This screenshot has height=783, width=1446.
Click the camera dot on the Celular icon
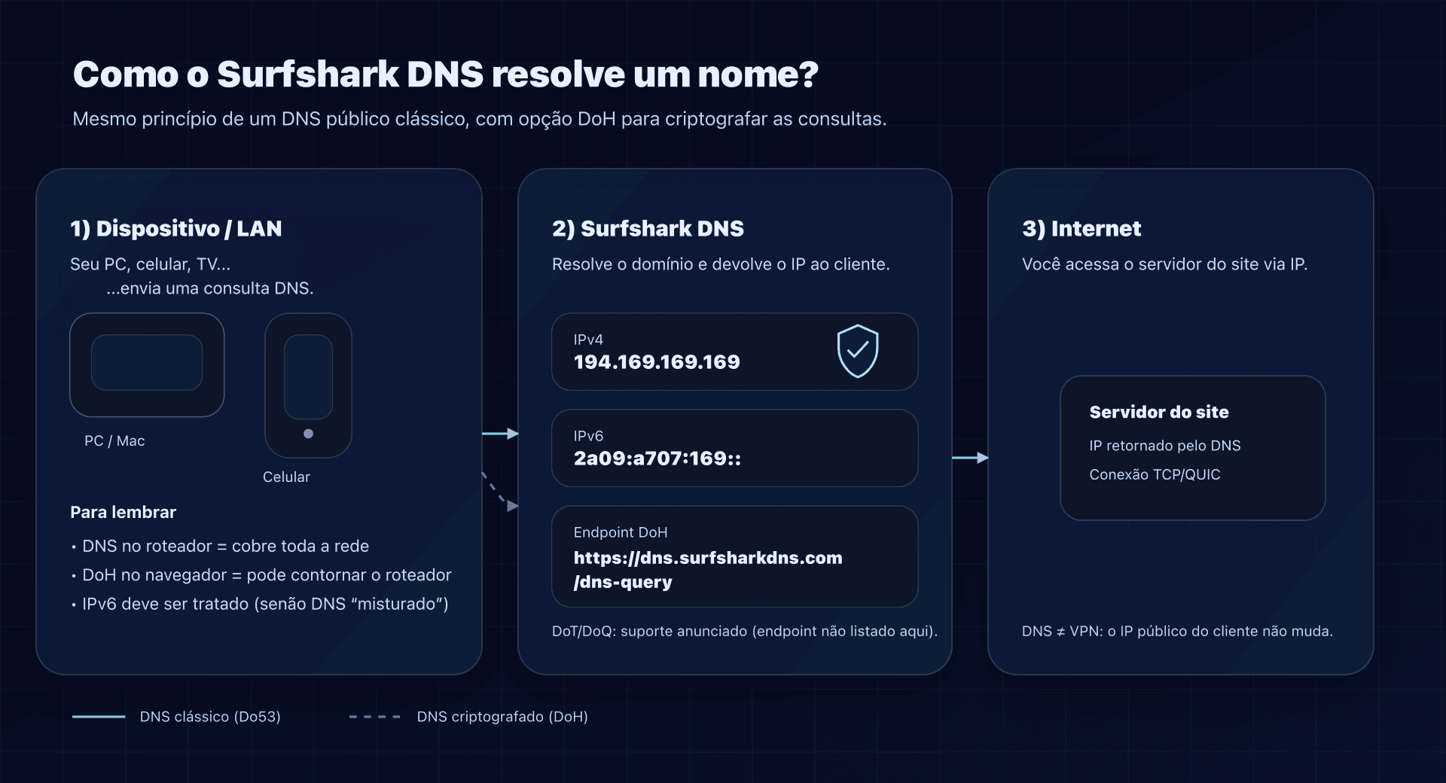[x=308, y=433]
